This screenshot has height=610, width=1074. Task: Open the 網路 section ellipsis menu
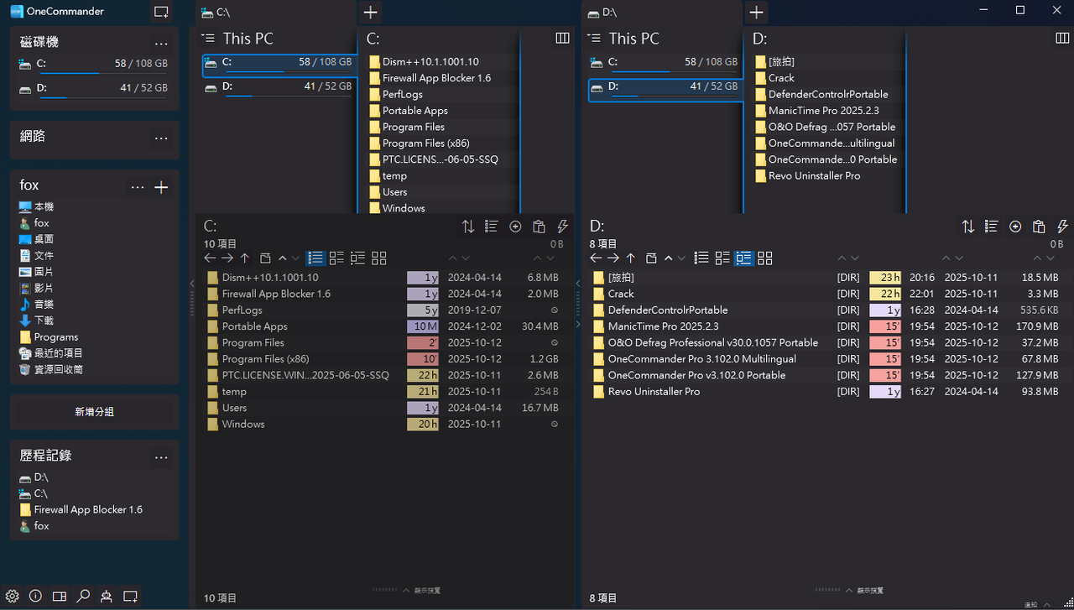point(161,137)
